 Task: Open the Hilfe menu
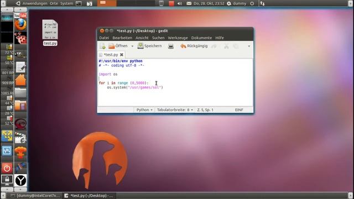pos(220,38)
